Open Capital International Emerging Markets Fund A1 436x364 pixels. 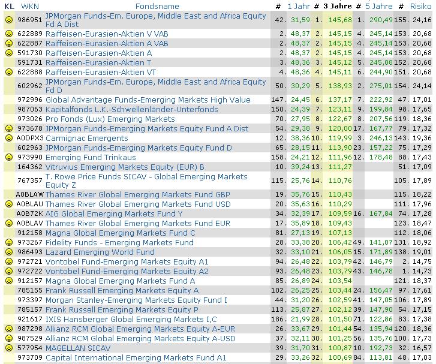click(x=136, y=357)
